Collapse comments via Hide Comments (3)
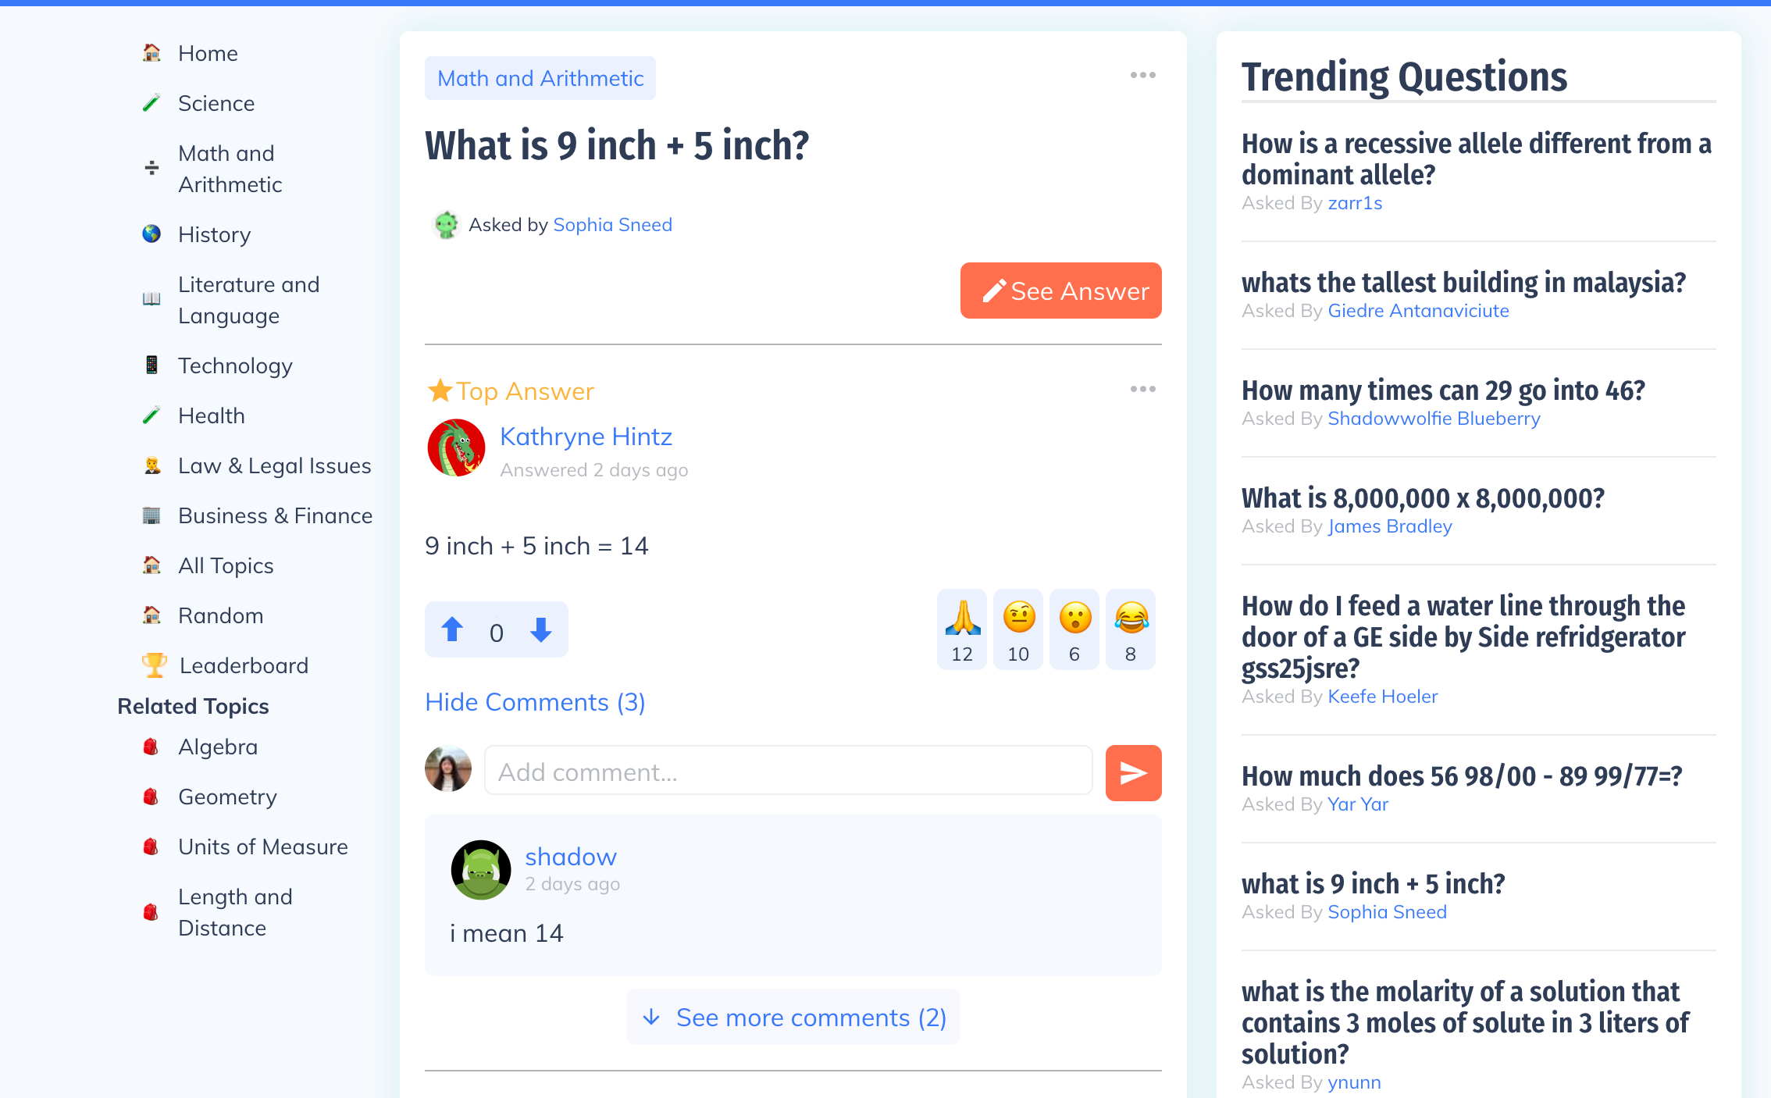 coord(535,702)
